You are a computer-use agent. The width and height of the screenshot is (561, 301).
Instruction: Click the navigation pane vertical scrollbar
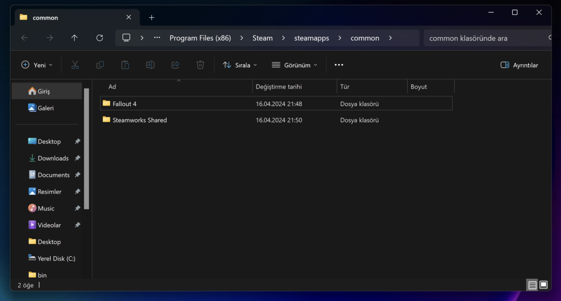(x=86, y=149)
